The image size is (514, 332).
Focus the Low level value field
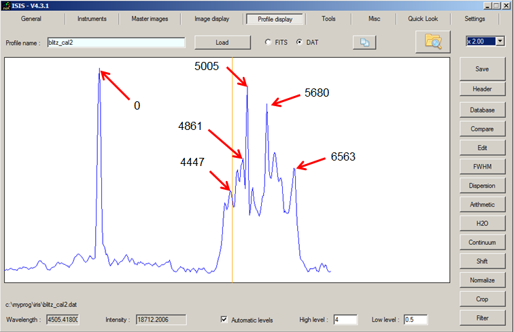coord(415,320)
